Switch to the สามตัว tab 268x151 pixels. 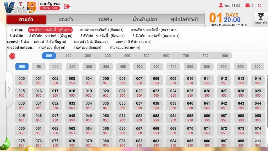coord(26,19)
